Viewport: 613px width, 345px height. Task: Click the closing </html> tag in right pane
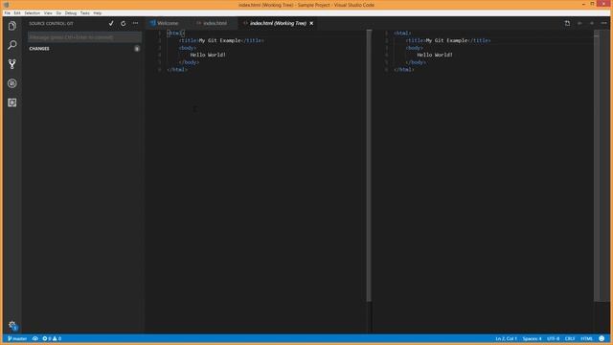(x=404, y=70)
